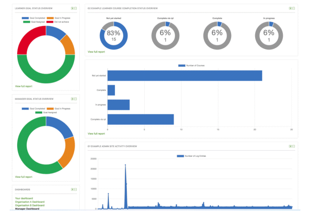View full report under learner goal chart
This screenshot has height=214, width=319.
pos(23,86)
